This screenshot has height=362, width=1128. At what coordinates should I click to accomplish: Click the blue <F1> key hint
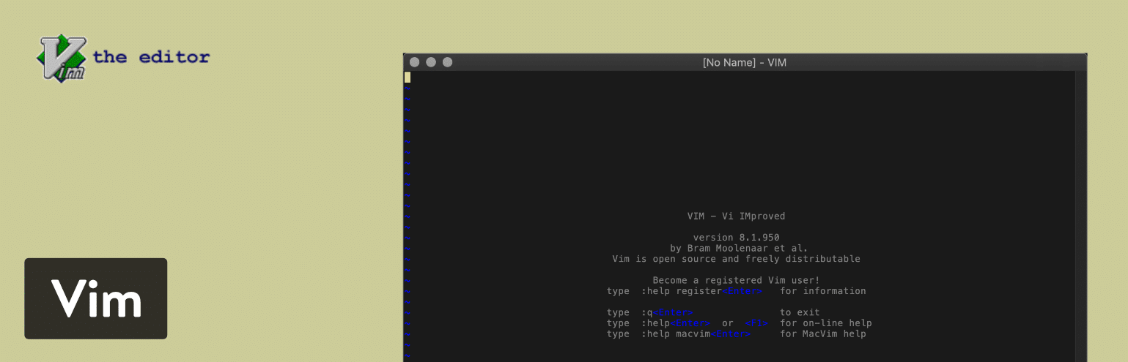pos(756,323)
